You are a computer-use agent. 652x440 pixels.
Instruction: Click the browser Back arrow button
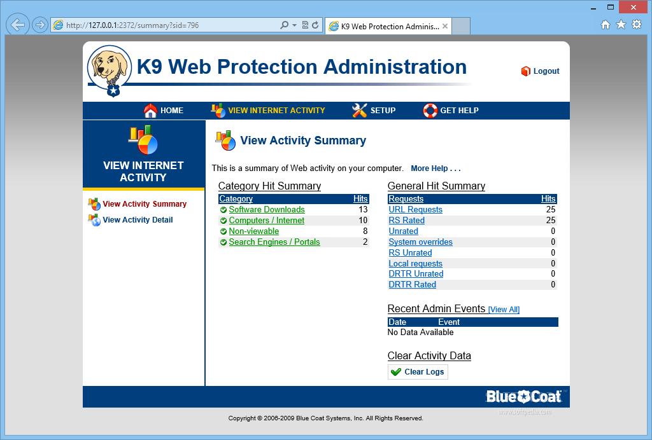18,25
